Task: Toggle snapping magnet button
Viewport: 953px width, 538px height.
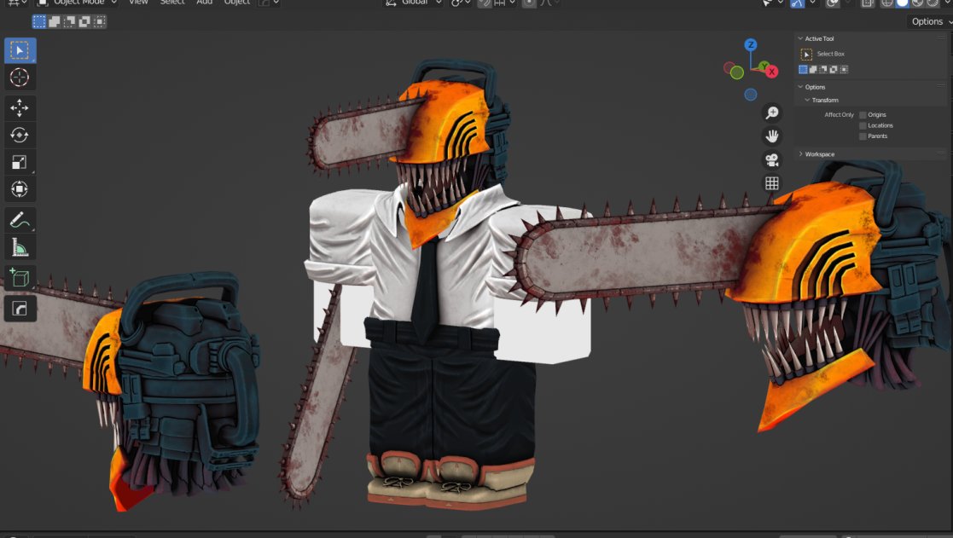Action: [x=485, y=3]
